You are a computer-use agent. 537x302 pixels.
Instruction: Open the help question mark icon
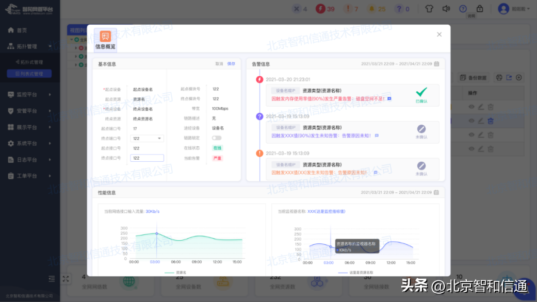pos(463,8)
